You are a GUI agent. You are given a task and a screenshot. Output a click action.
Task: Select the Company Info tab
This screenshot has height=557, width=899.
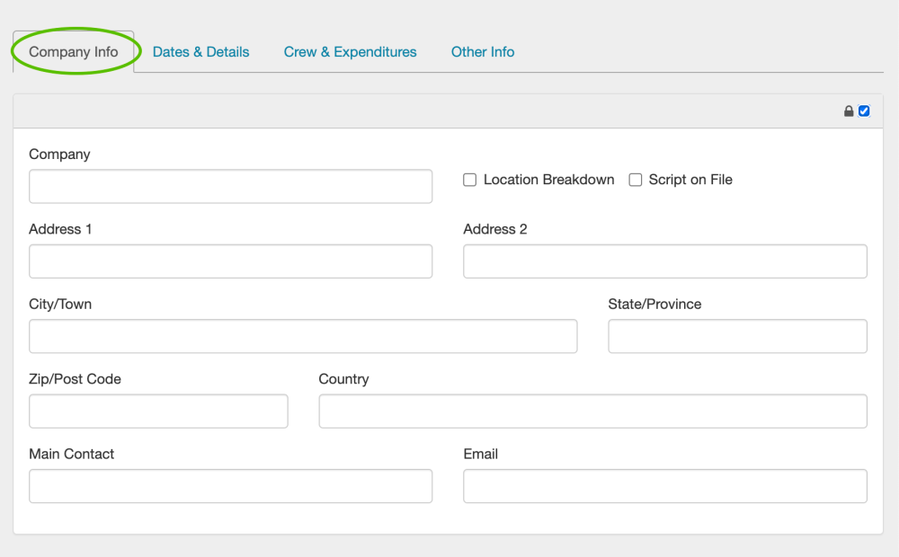click(74, 52)
